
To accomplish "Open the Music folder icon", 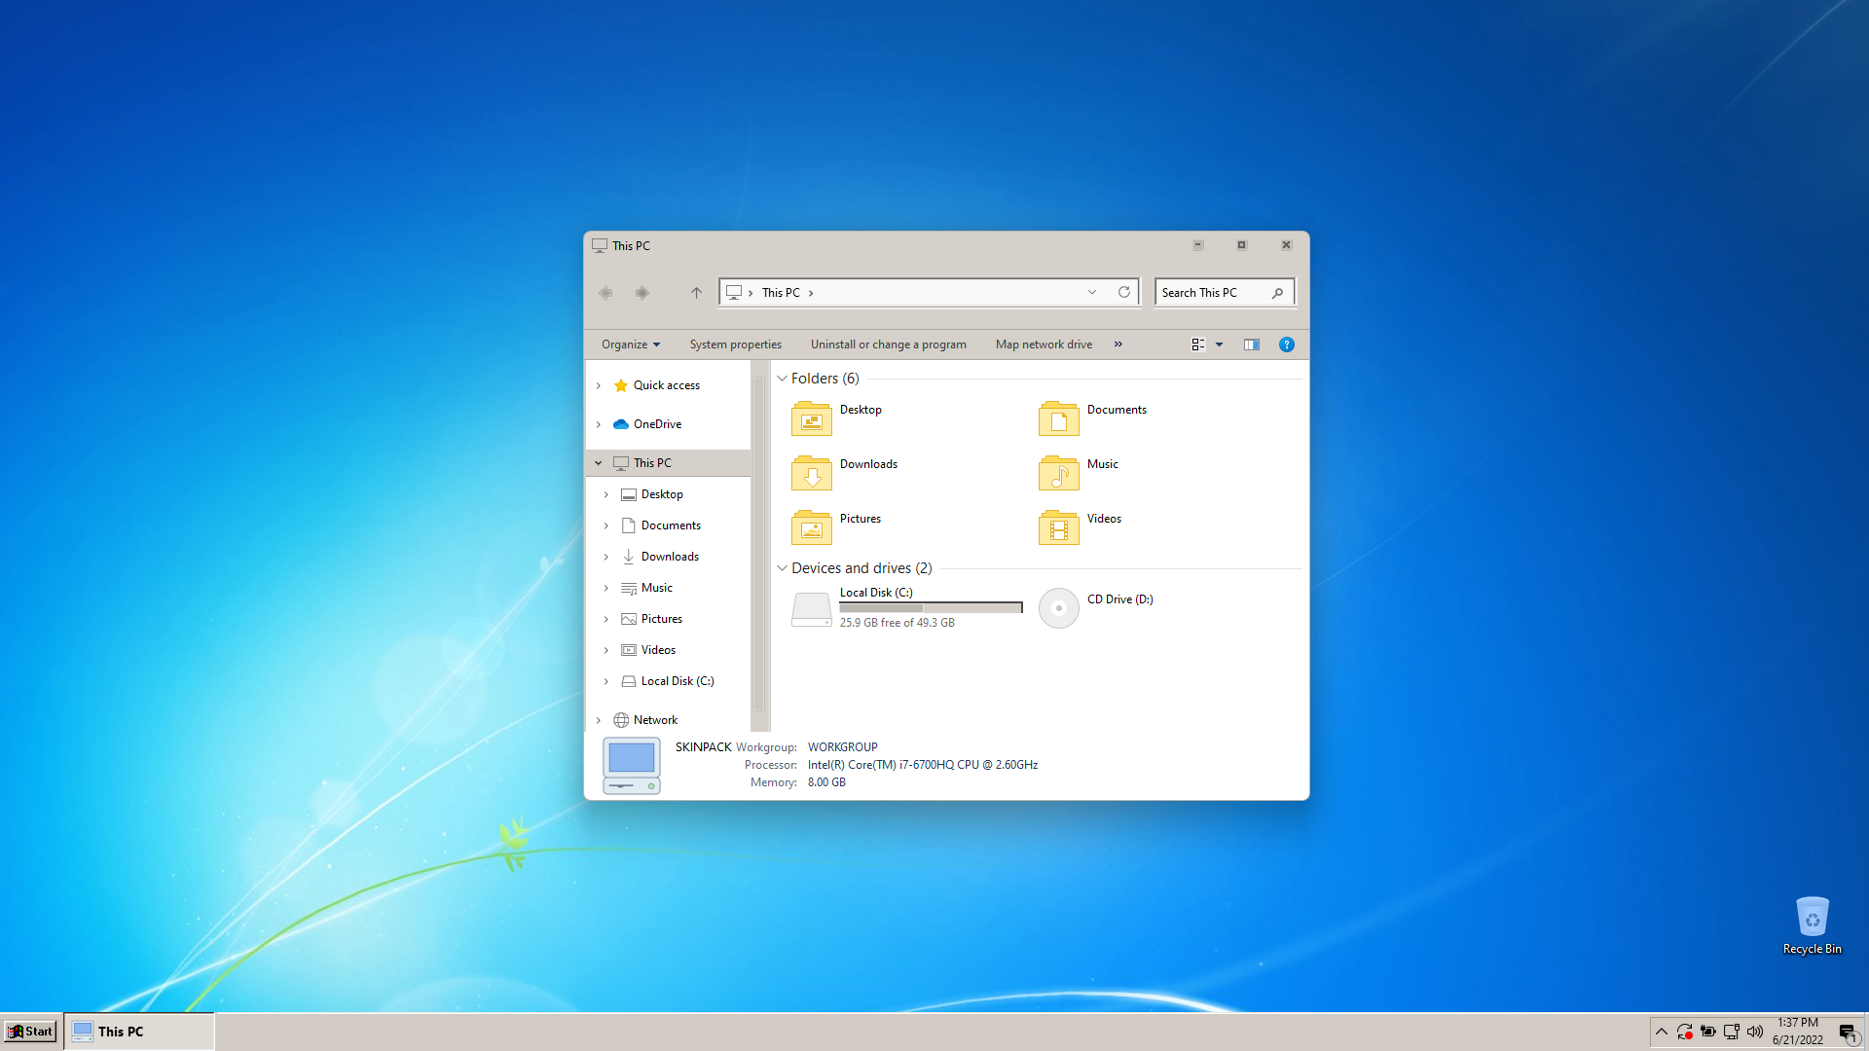I will click(1059, 473).
